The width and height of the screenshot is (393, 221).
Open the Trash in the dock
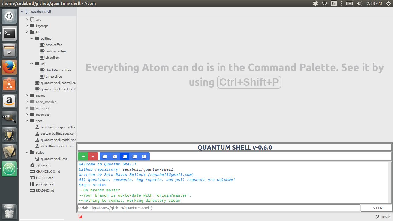[9, 212]
